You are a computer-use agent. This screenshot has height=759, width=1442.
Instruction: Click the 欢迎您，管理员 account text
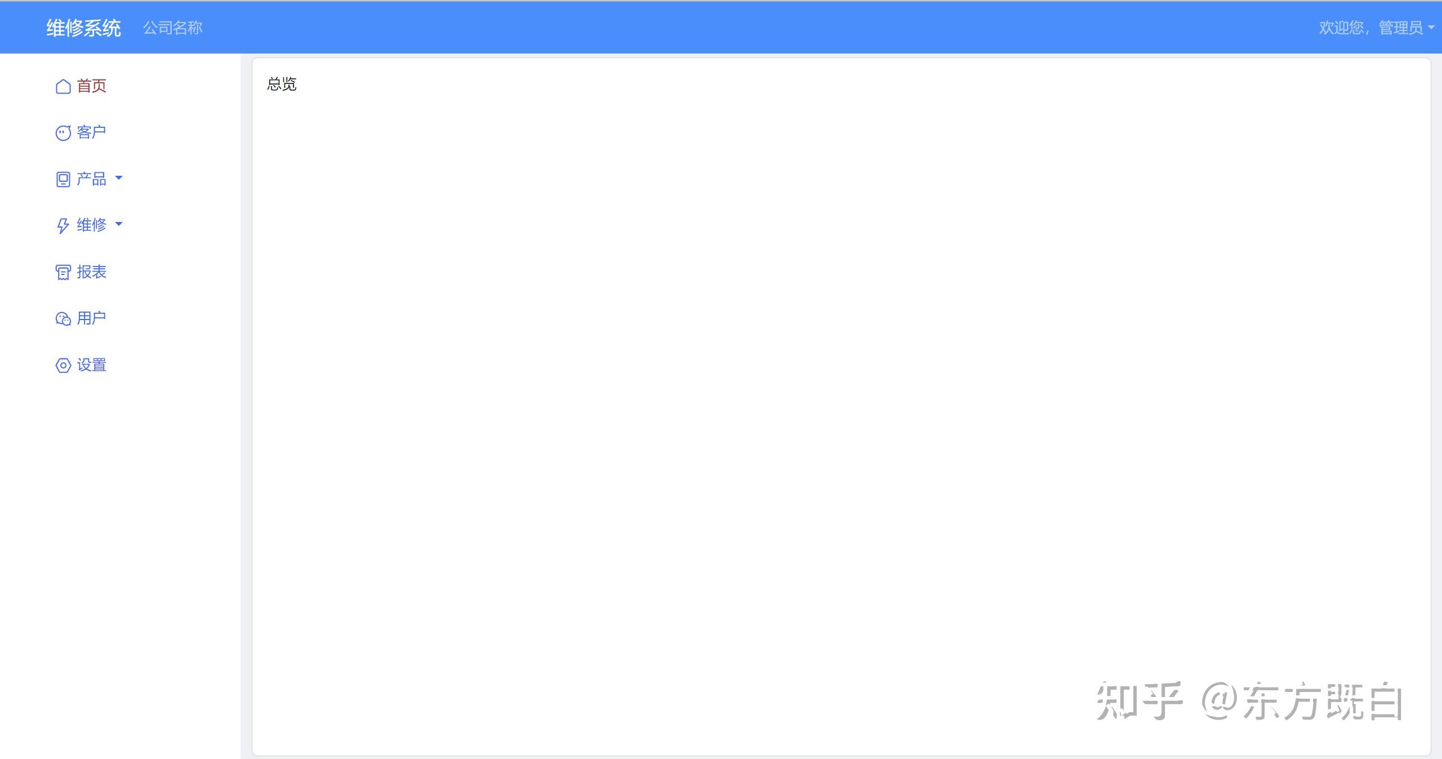coord(1371,28)
